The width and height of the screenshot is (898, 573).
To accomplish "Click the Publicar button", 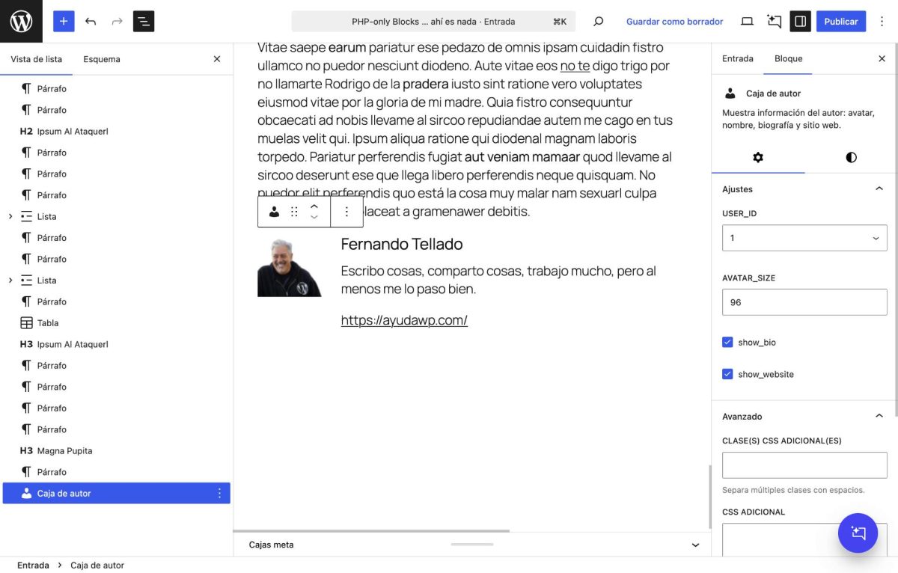I will [x=840, y=21].
